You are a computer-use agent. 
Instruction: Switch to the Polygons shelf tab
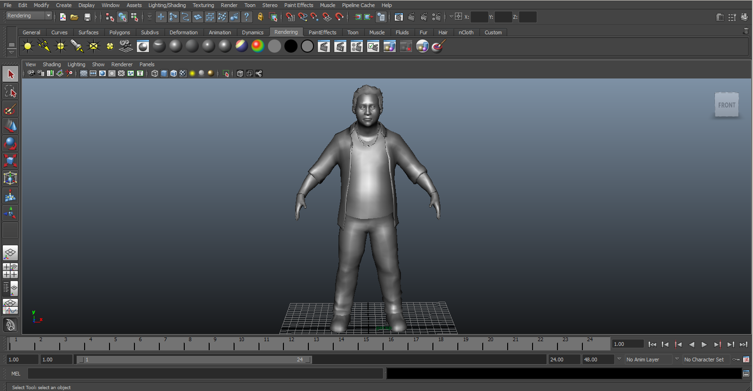tap(119, 32)
